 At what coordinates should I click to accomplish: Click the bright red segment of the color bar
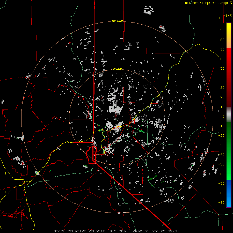point(229,54)
